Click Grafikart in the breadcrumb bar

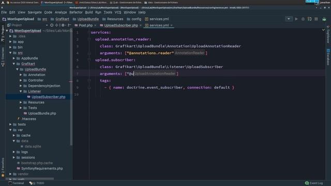[x=62, y=19]
